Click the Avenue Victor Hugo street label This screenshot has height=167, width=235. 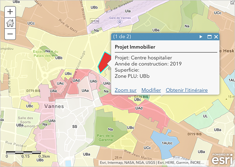click(78, 67)
